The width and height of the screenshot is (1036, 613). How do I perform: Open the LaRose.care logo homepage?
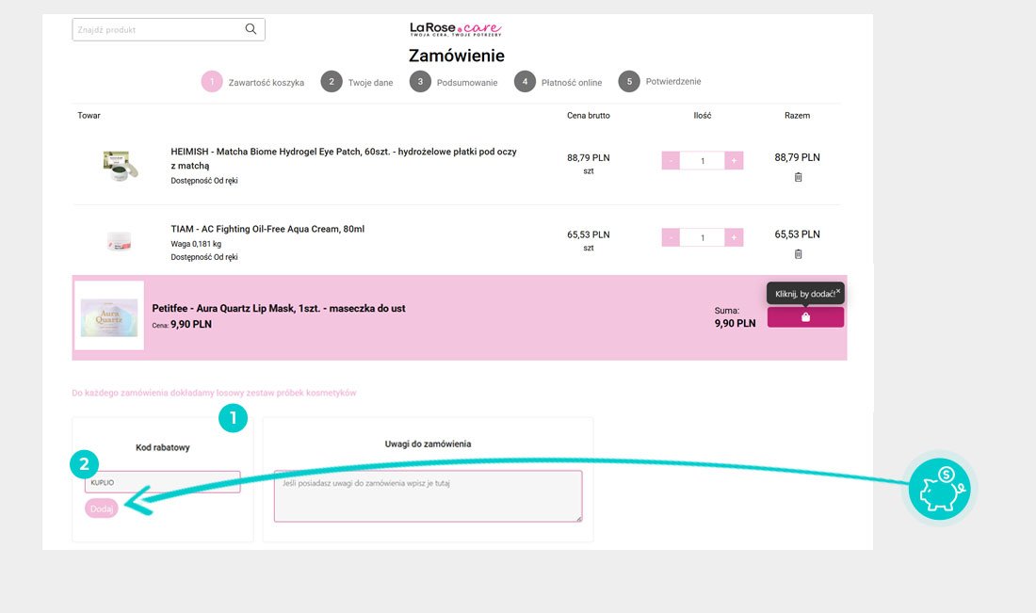point(456,29)
